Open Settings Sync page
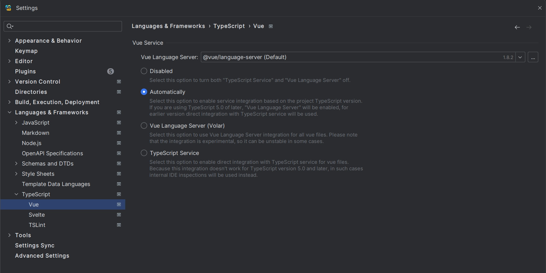 coord(35,245)
